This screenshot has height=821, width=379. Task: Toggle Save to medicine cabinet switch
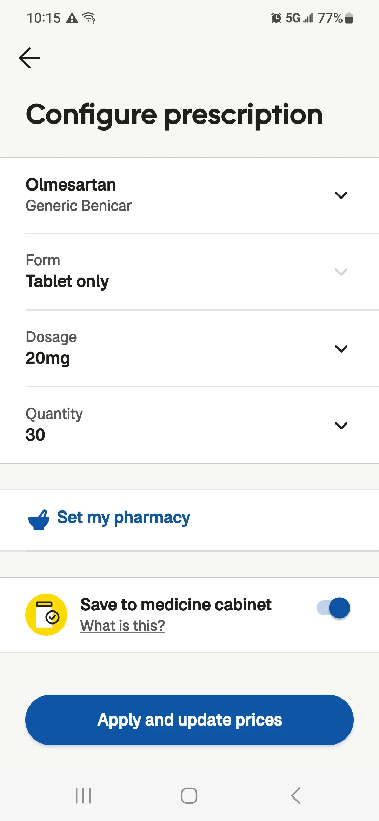click(x=333, y=608)
